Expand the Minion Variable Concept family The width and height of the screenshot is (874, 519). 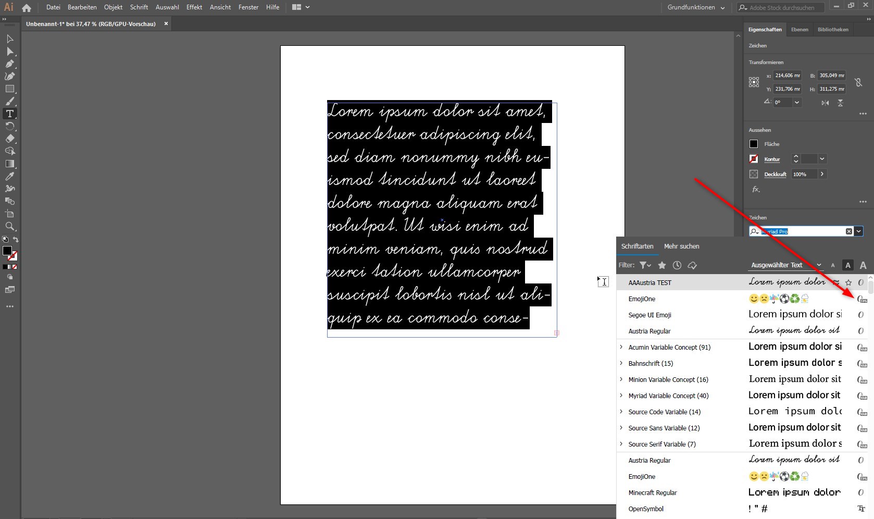pos(621,379)
